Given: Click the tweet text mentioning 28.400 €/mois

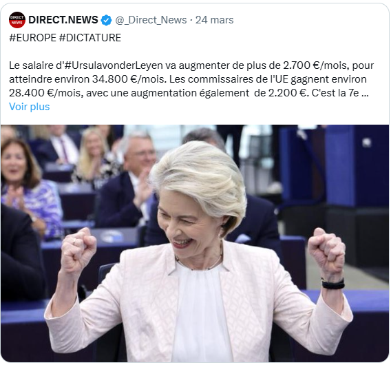Looking at the screenshot, I should (45, 93).
